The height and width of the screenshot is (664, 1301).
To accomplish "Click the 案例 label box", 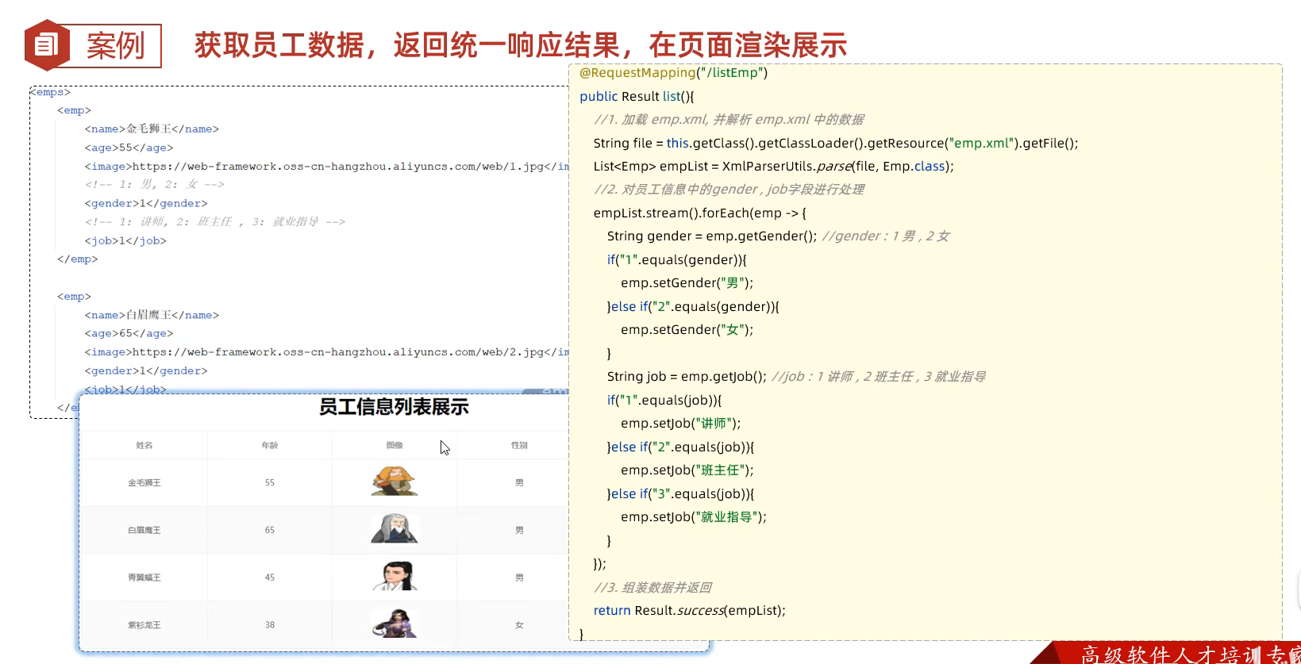I will click(x=116, y=46).
